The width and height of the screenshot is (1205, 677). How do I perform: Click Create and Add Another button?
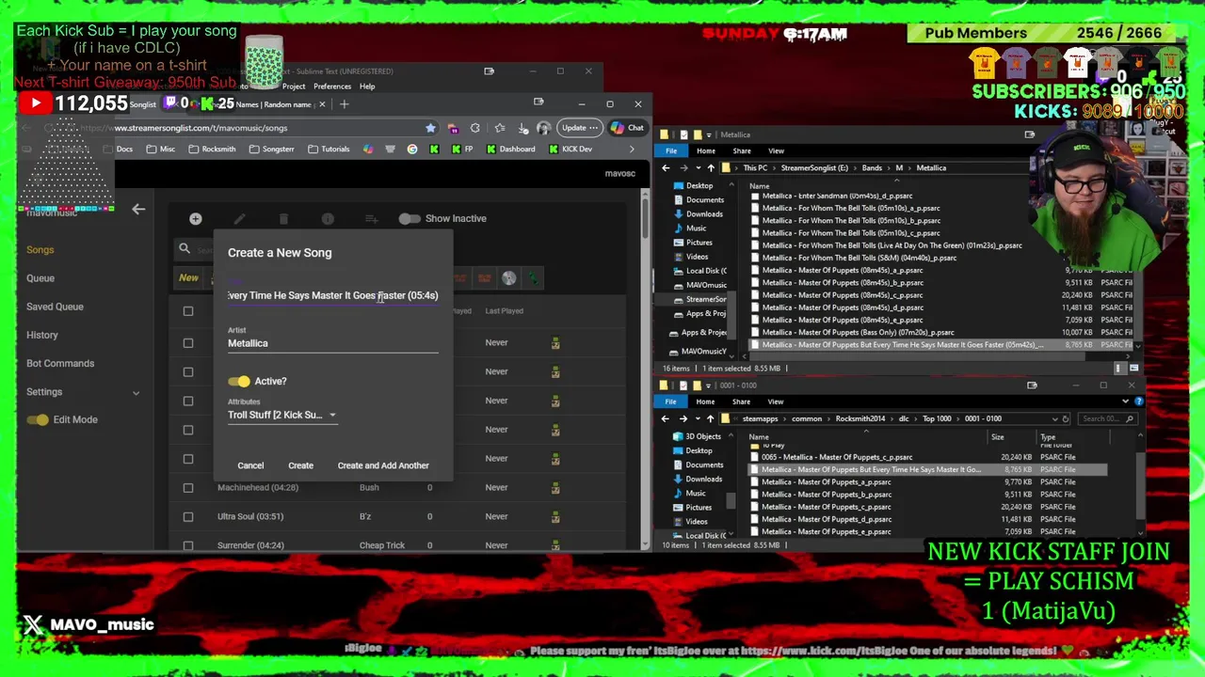click(383, 465)
